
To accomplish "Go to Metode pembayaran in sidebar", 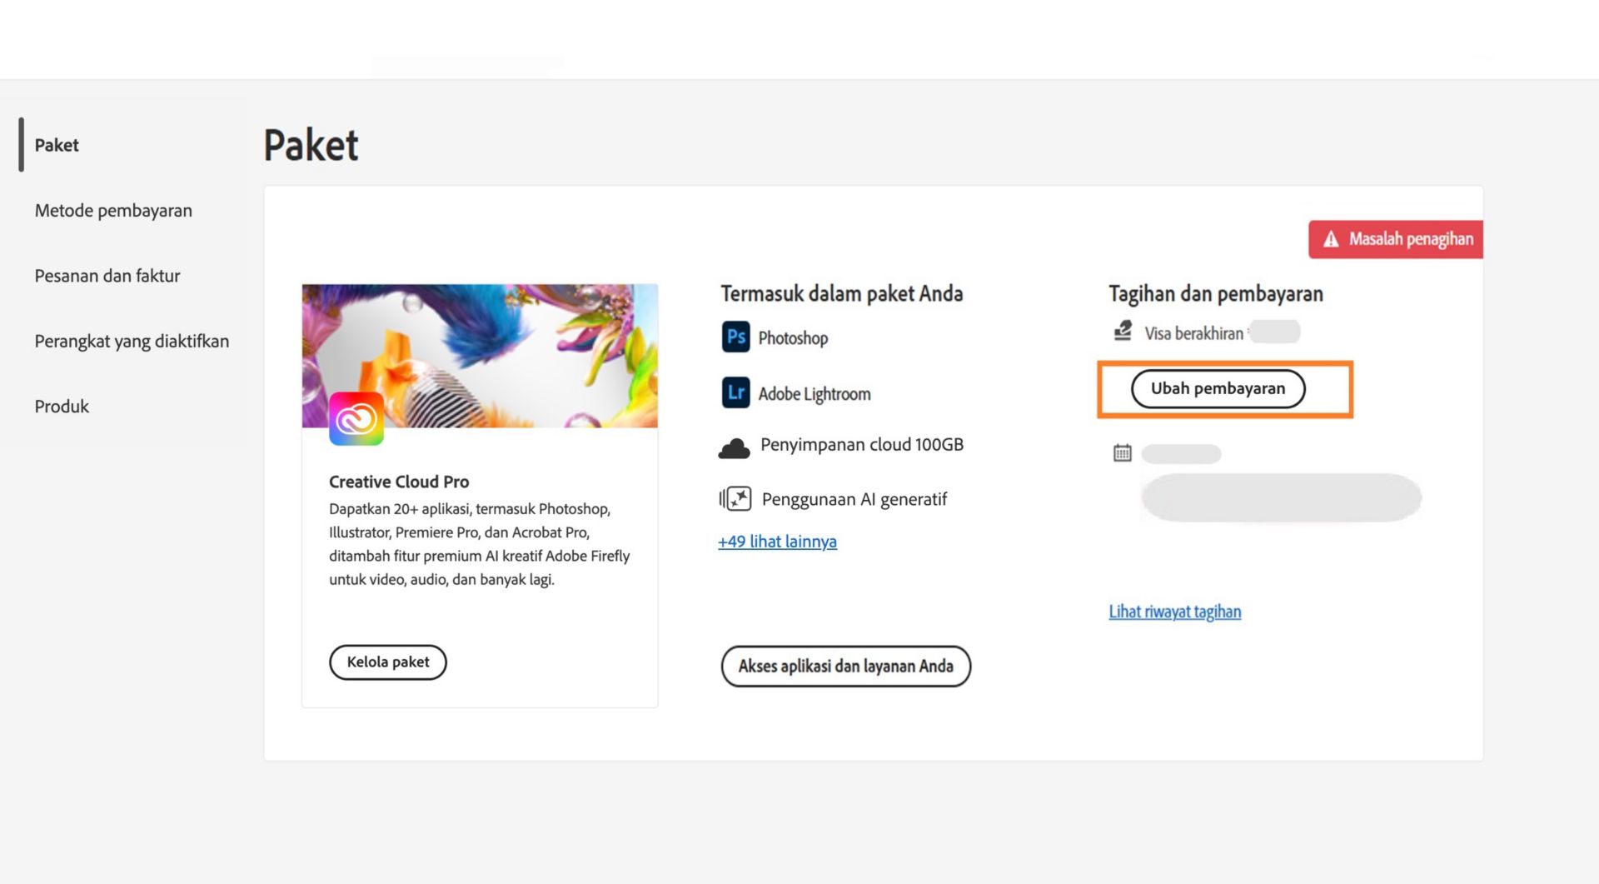I will point(113,211).
